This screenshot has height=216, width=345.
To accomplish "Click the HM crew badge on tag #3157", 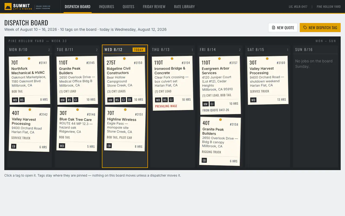I will 205,104.
